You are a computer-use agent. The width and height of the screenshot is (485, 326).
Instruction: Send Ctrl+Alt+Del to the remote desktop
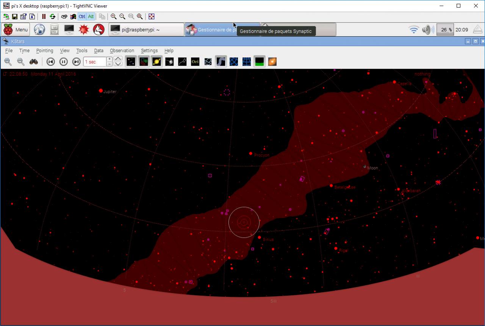click(64, 17)
